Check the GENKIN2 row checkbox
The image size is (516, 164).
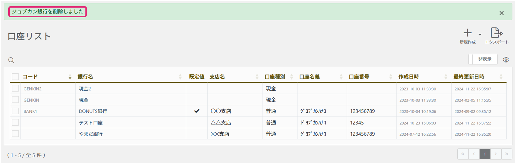[x=15, y=88]
